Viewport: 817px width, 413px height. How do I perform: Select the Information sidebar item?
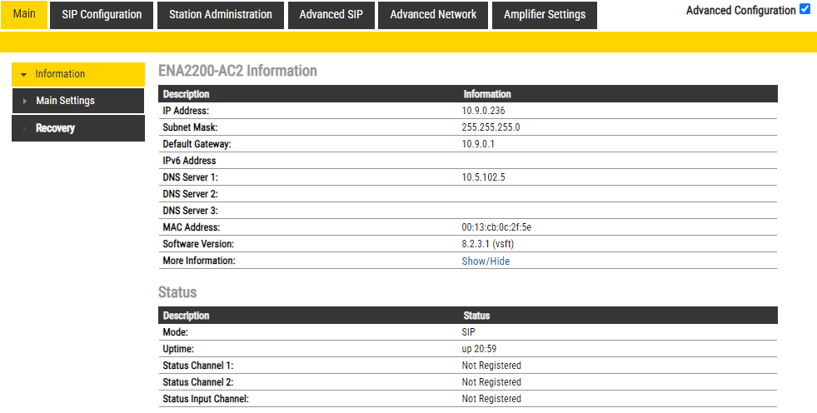60,74
